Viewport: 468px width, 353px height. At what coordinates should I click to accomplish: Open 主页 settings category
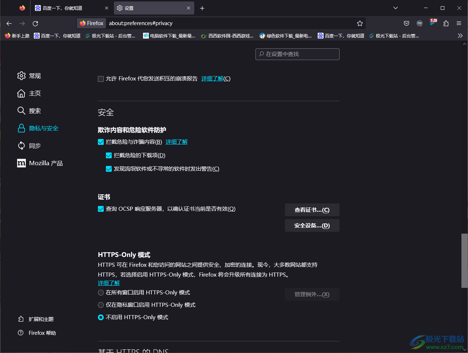29,93
